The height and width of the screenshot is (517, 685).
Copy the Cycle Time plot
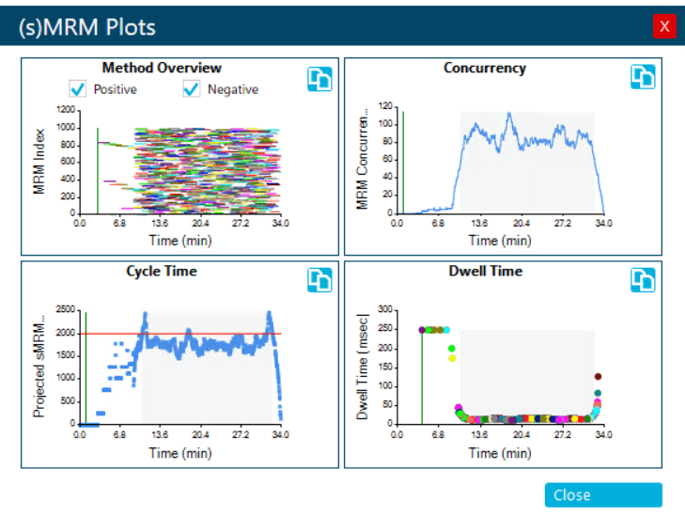click(x=319, y=280)
